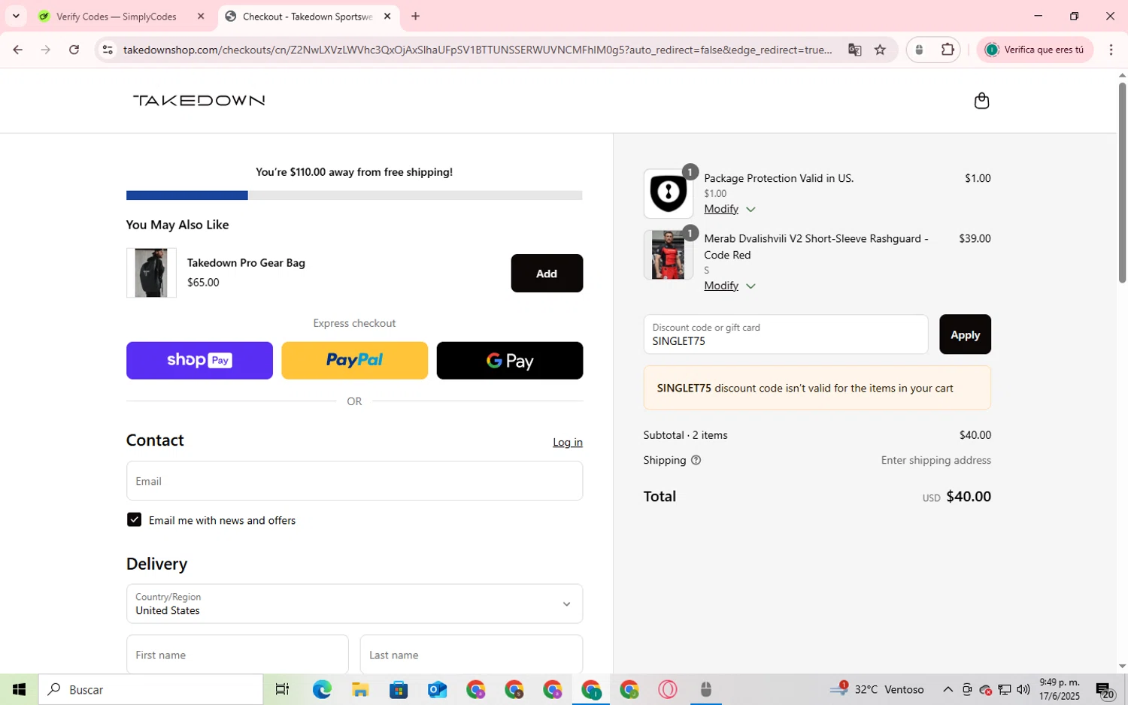This screenshot has width=1128, height=705.
Task: Show hidden system tray icons
Action: [x=948, y=689]
